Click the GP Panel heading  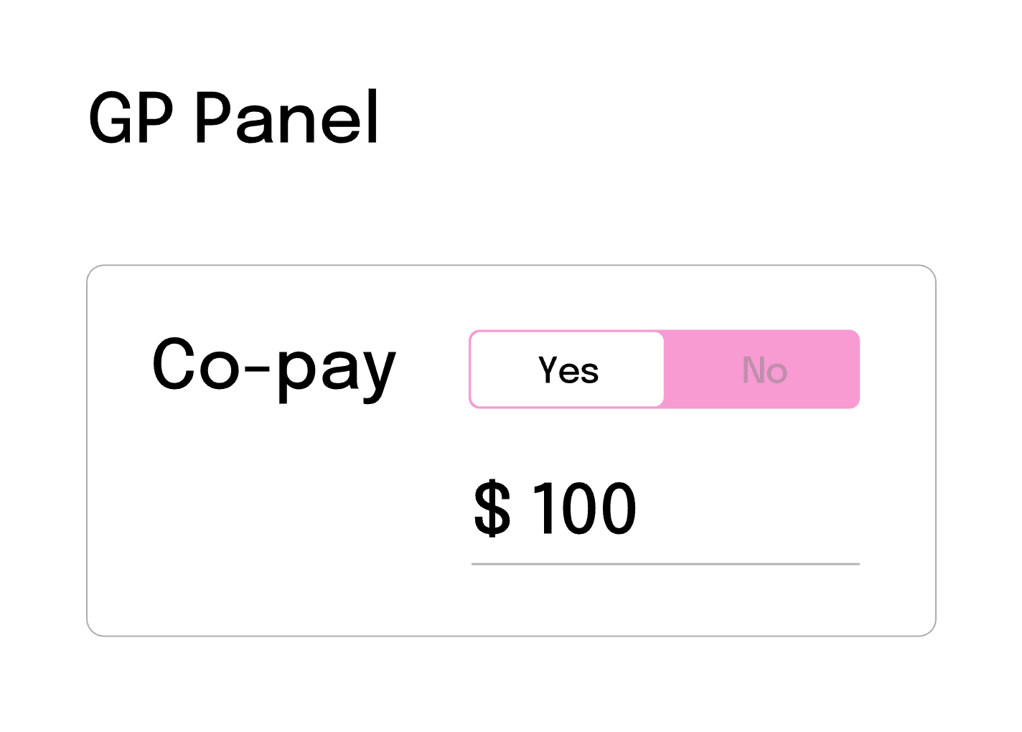click(x=233, y=118)
